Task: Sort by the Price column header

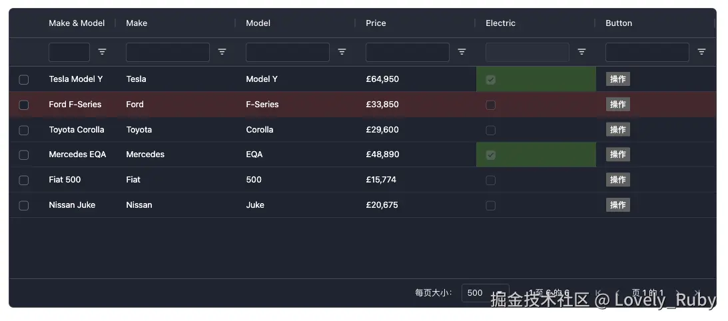Action: [x=376, y=23]
